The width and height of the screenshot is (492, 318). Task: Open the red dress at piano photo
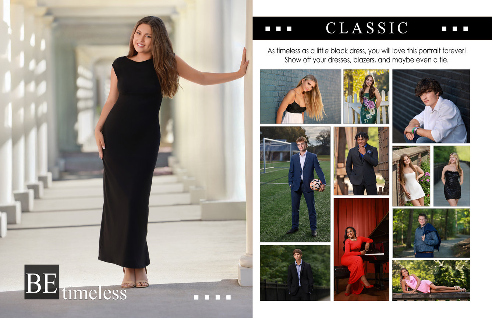[x=361, y=249]
